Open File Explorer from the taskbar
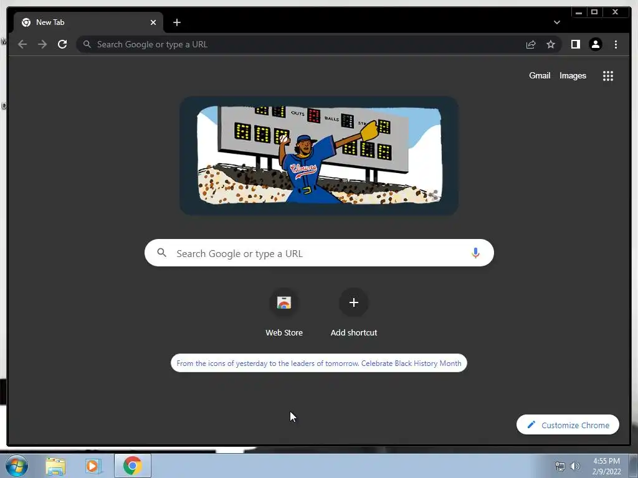Screen dimensions: 638x478 55,466
